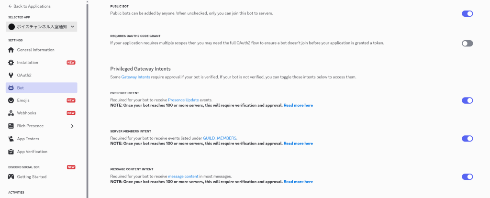Open the Gateway Intents link
The width and height of the screenshot is (490, 198).
[x=135, y=77]
